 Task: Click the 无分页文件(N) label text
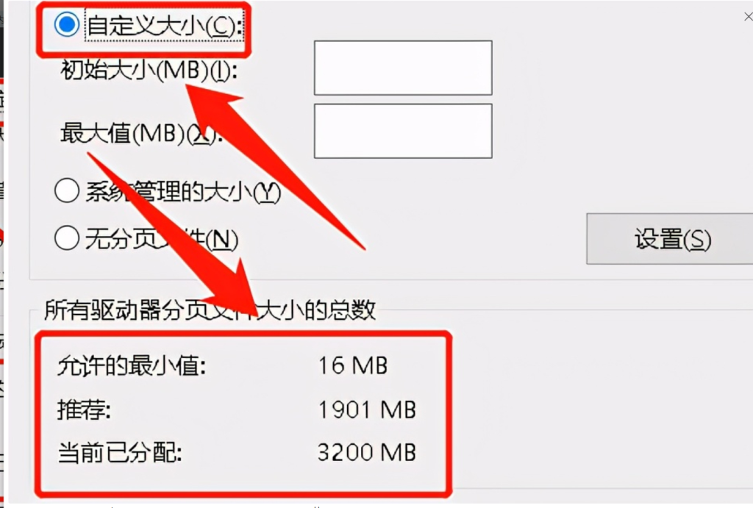pos(161,239)
